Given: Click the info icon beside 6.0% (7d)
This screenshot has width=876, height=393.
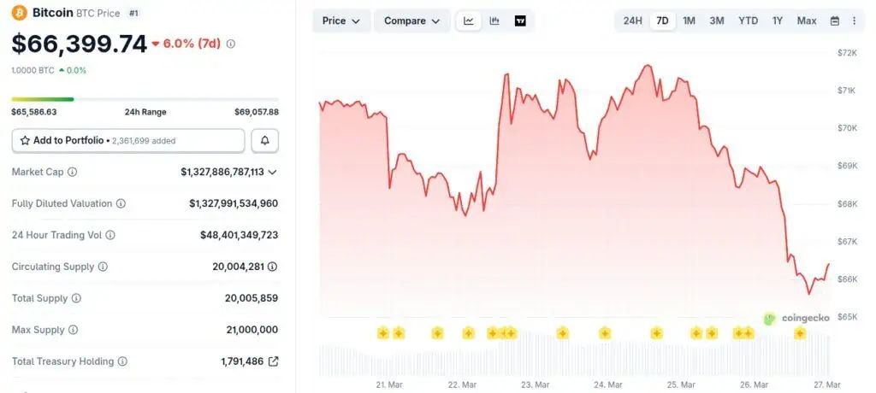Looking at the screenshot, I should (231, 44).
